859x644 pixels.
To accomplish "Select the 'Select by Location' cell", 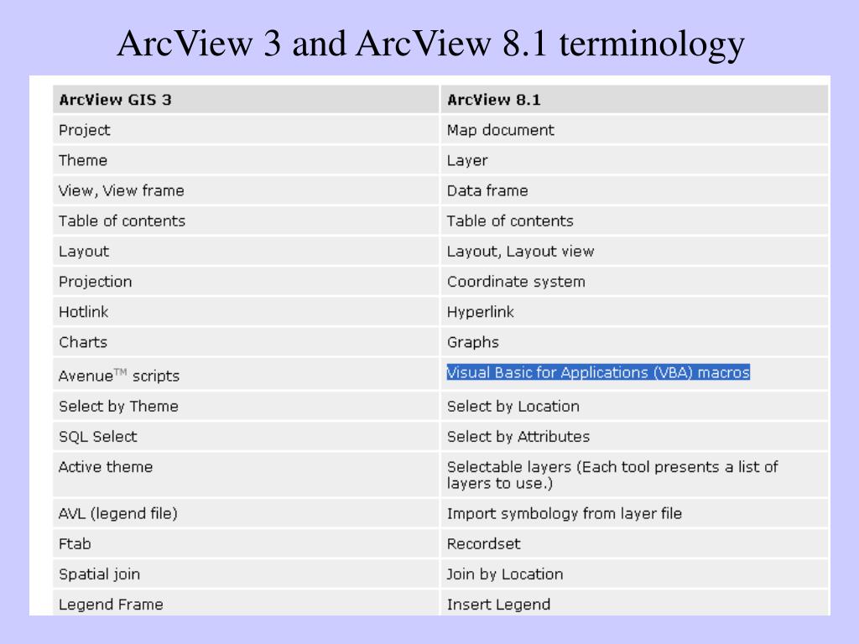I will pos(634,407).
